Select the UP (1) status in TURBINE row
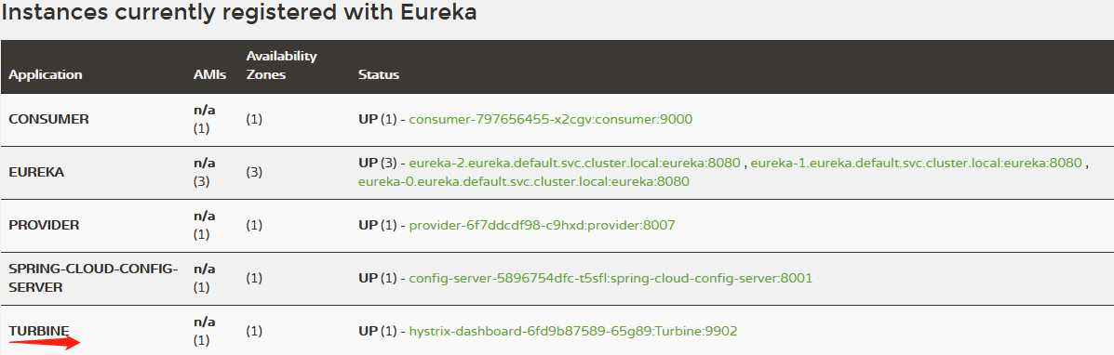 377,331
